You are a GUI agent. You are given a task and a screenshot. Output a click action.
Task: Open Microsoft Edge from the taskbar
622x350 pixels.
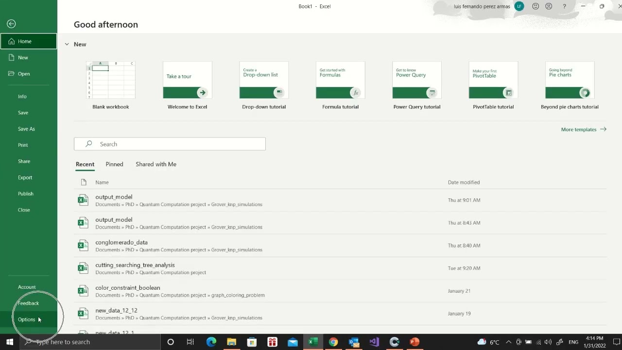point(211,342)
